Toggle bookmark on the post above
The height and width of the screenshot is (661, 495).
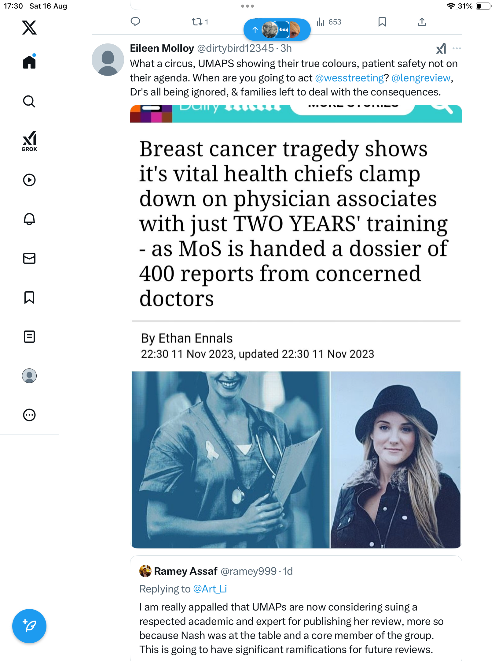coord(382,22)
